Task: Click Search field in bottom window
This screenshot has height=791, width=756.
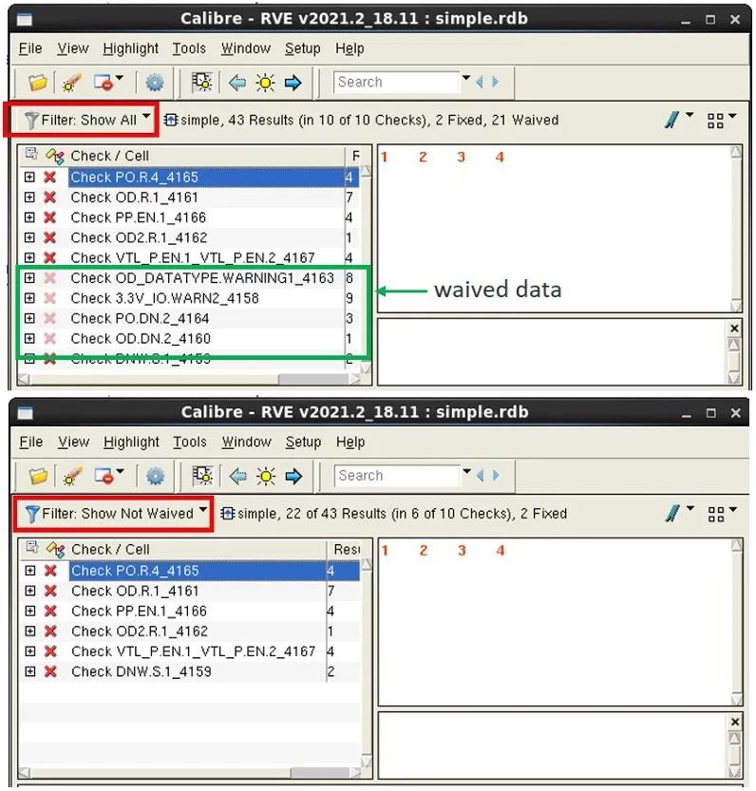Action: point(397,475)
